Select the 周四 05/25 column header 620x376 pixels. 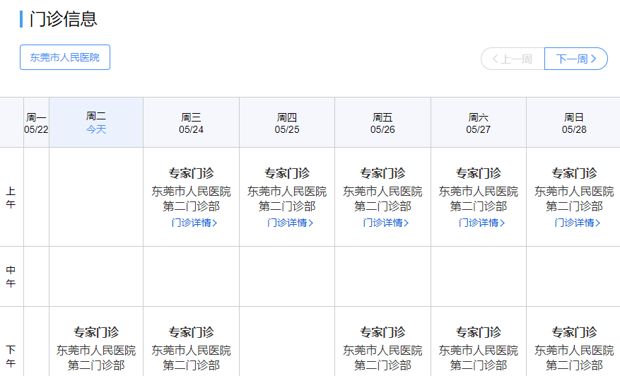click(x=287, y=122)
